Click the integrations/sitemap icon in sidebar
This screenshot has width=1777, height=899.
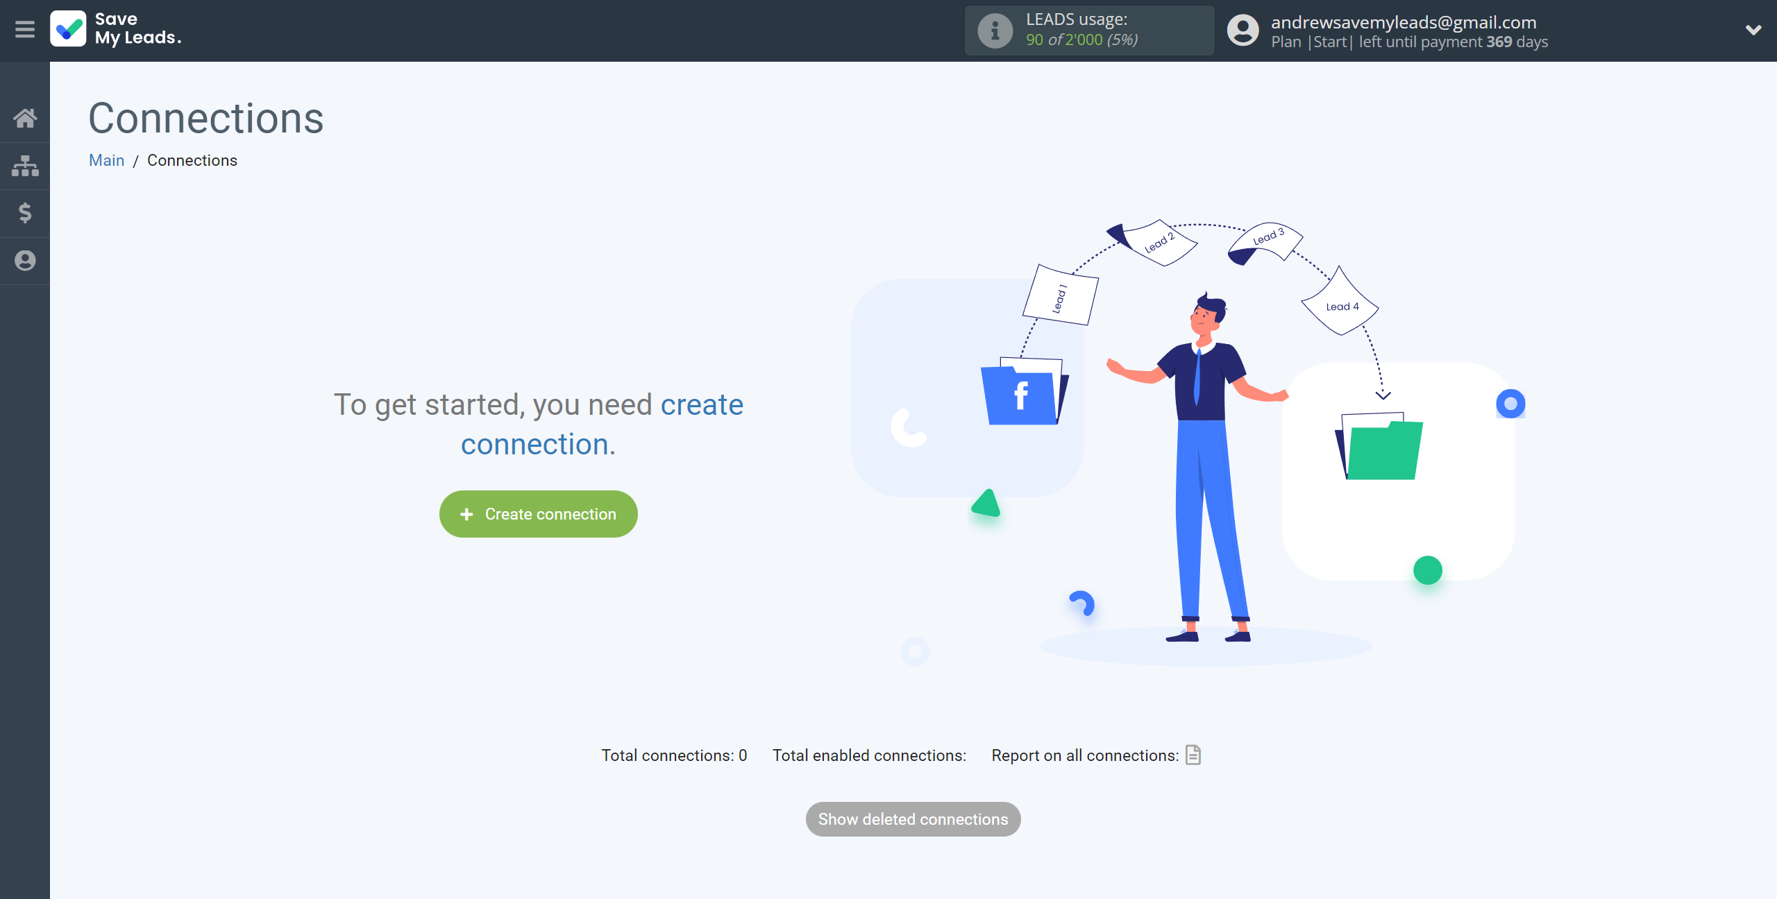tap(25, 166)
